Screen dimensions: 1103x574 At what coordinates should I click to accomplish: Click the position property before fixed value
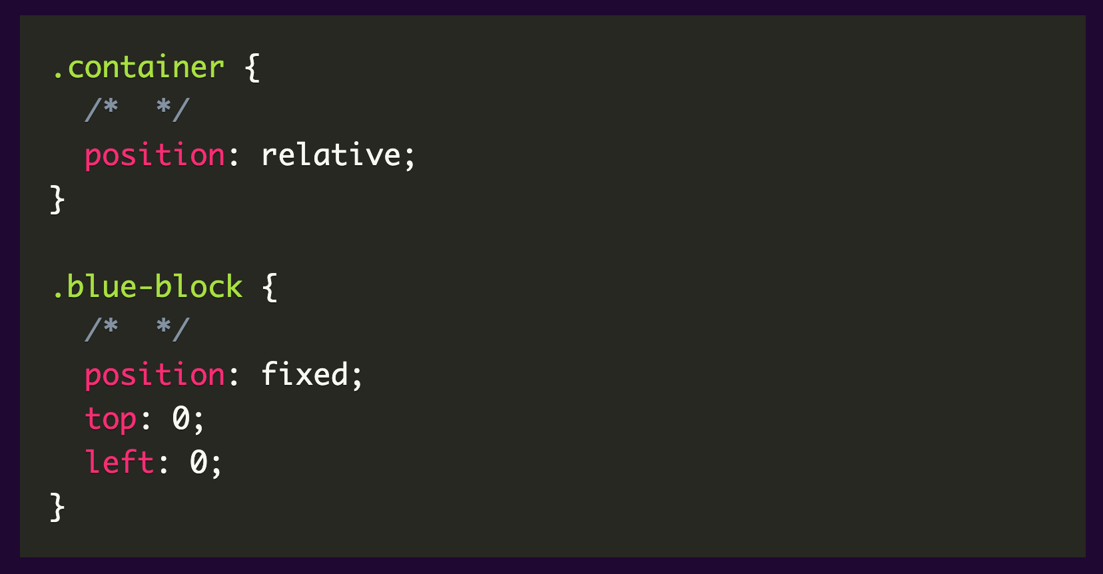click(155, 375)
